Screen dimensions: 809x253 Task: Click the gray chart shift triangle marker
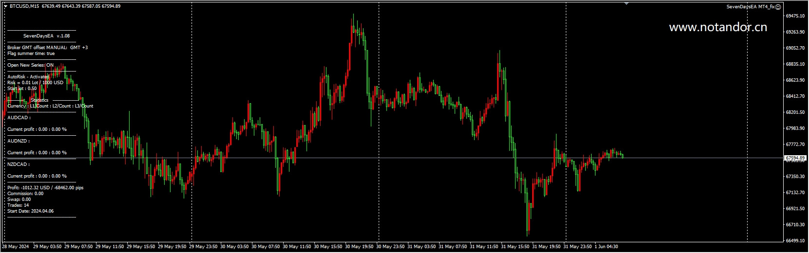[627, 3]
